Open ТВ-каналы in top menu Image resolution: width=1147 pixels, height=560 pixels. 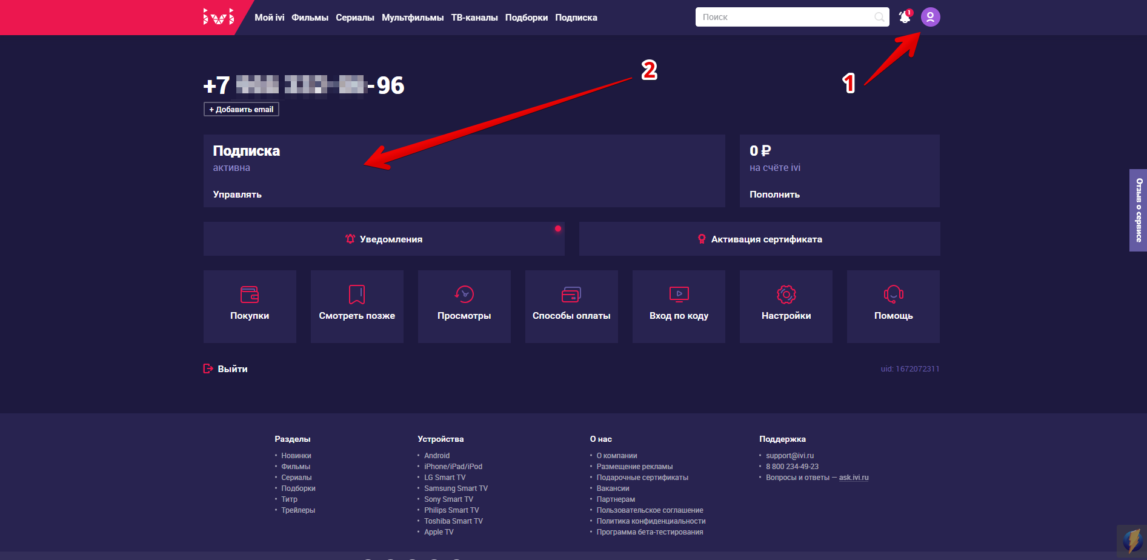tap(474, 18)
